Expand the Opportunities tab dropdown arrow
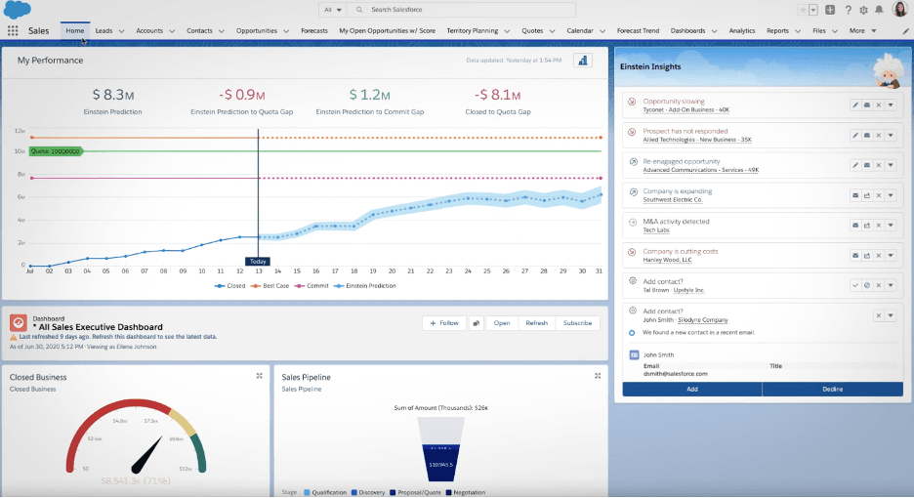 [x=284, y=31]
